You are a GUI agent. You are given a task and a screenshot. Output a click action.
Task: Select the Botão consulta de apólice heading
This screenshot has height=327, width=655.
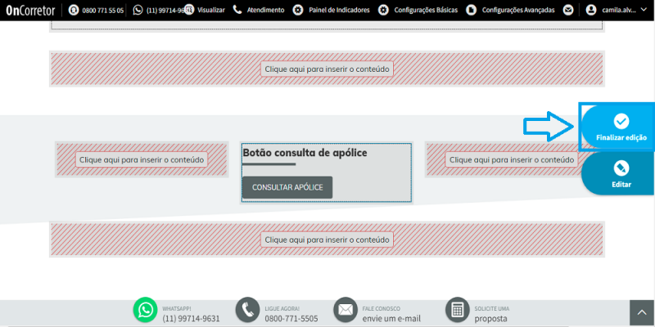point(305,153)
